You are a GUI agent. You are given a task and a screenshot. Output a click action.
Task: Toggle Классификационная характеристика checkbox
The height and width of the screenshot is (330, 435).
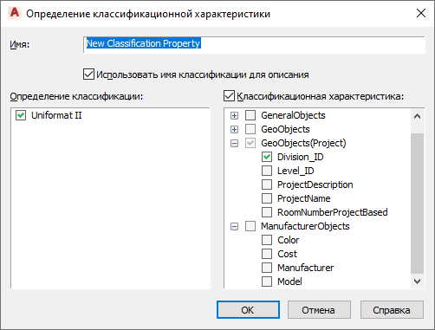pyautogui.click(x=229, y=96)
